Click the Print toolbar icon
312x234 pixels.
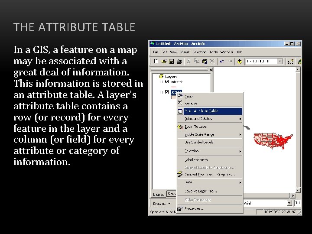[x=179, y=61]
